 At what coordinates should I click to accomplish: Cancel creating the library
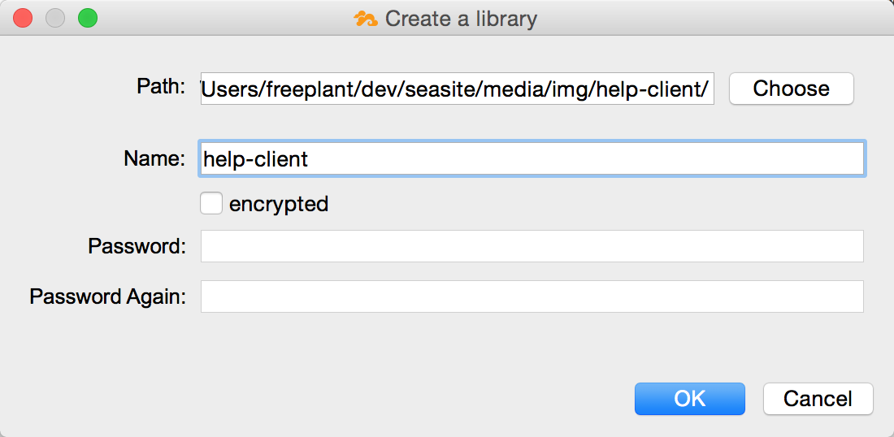coord(818,398)
